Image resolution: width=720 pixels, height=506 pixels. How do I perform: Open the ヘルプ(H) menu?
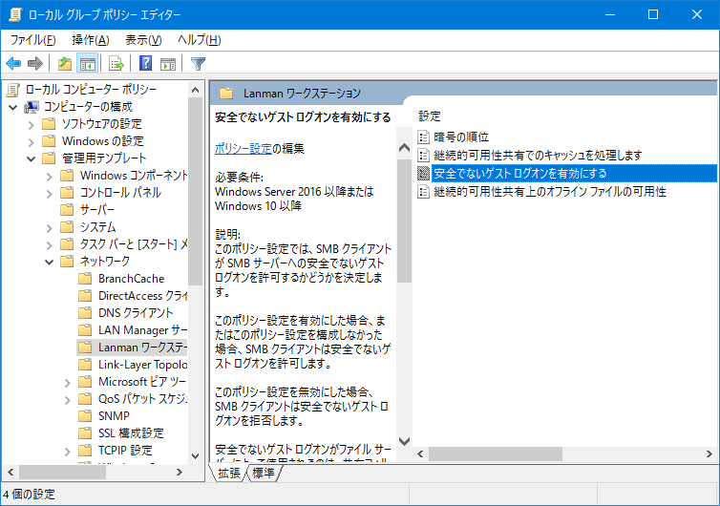(200, 40)
